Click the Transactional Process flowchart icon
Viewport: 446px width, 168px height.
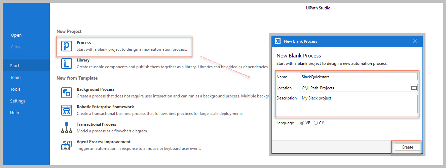coord(67,127)
